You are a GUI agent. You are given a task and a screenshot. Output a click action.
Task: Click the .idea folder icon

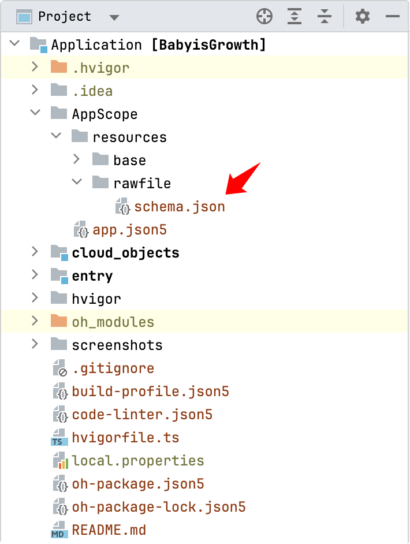coord(59,90)
